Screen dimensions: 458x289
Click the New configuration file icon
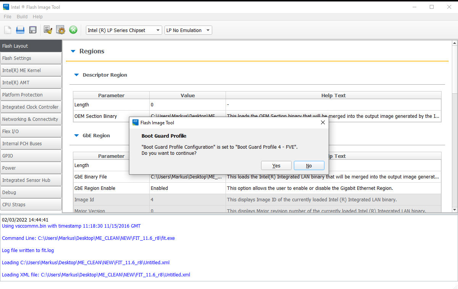8,30
